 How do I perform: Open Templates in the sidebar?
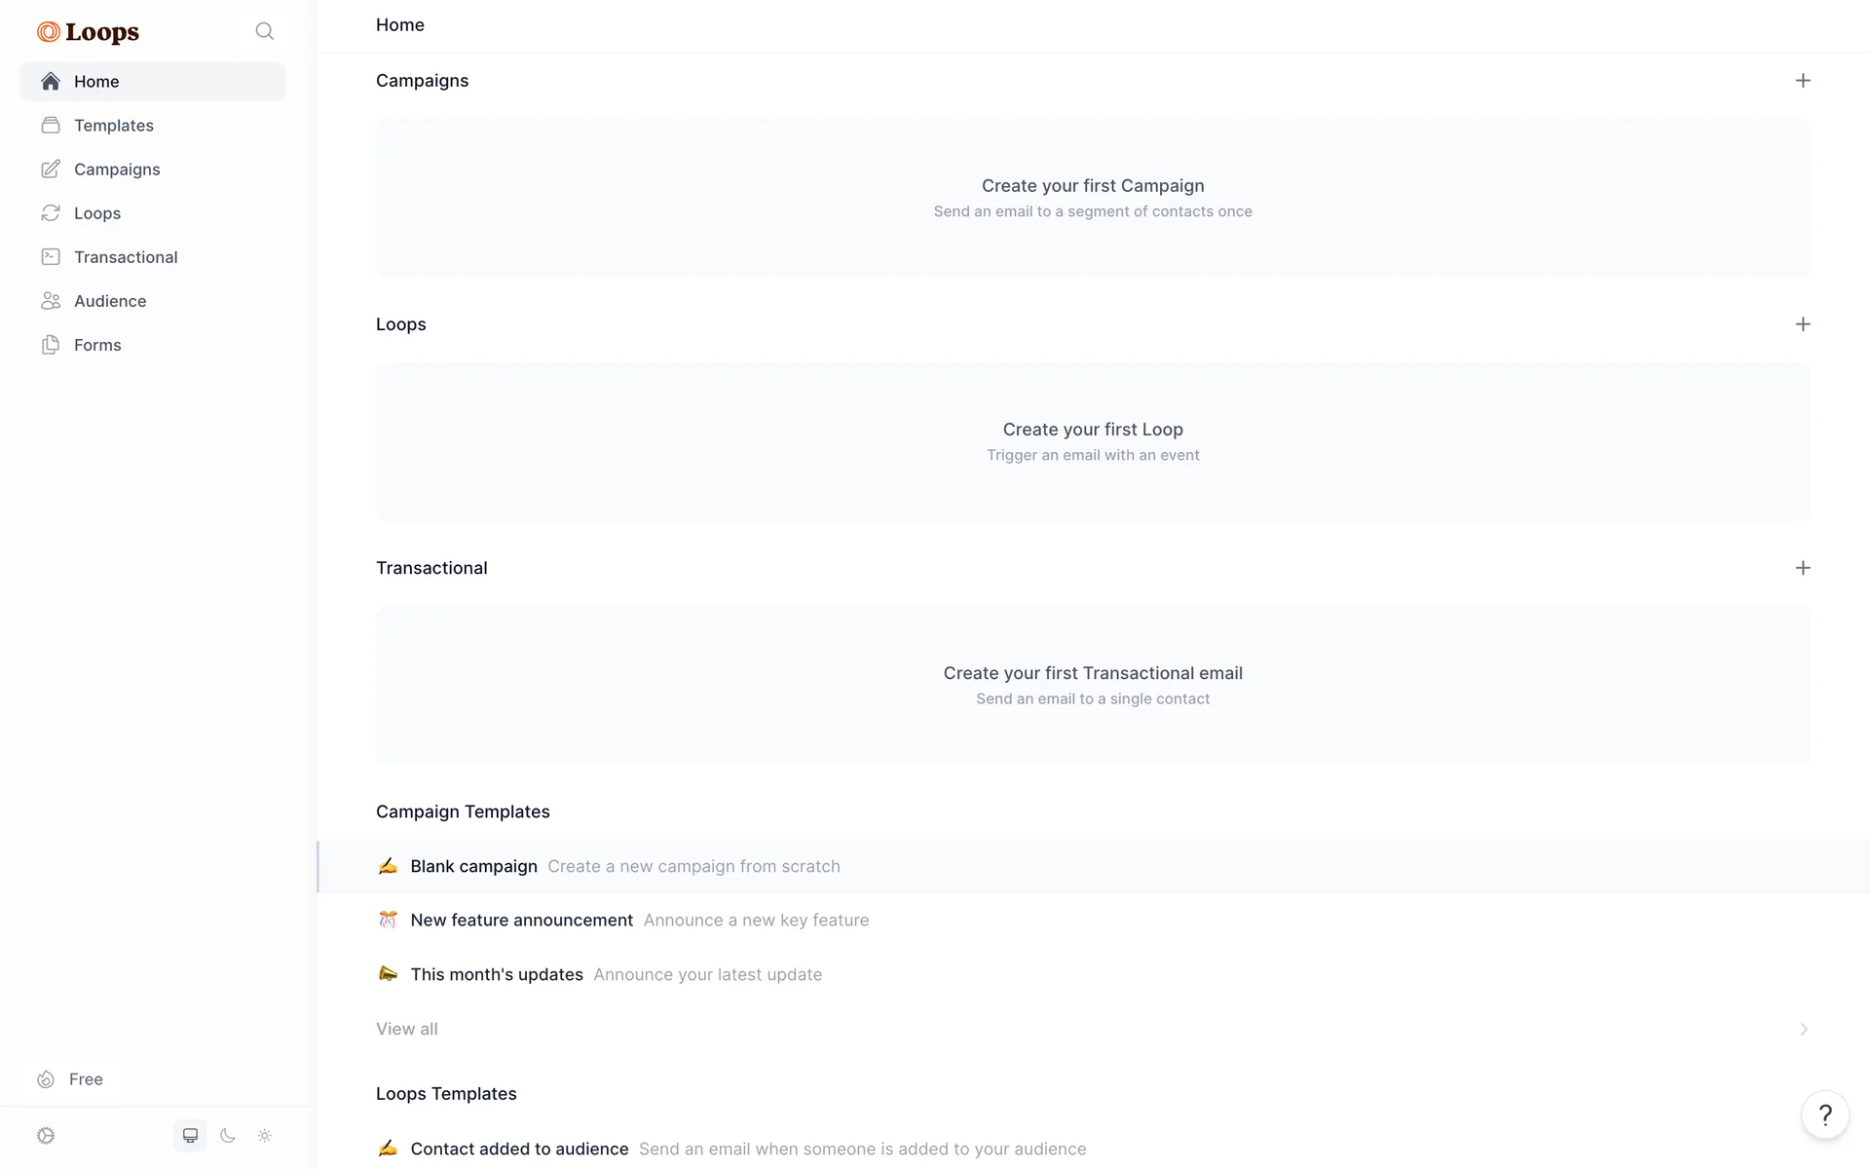point(113,126)
